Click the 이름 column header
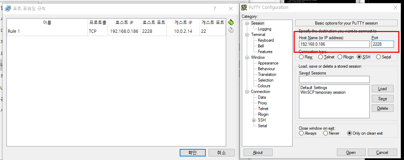Viewport: 404px width, 160px height. click(x=47, y=23)
